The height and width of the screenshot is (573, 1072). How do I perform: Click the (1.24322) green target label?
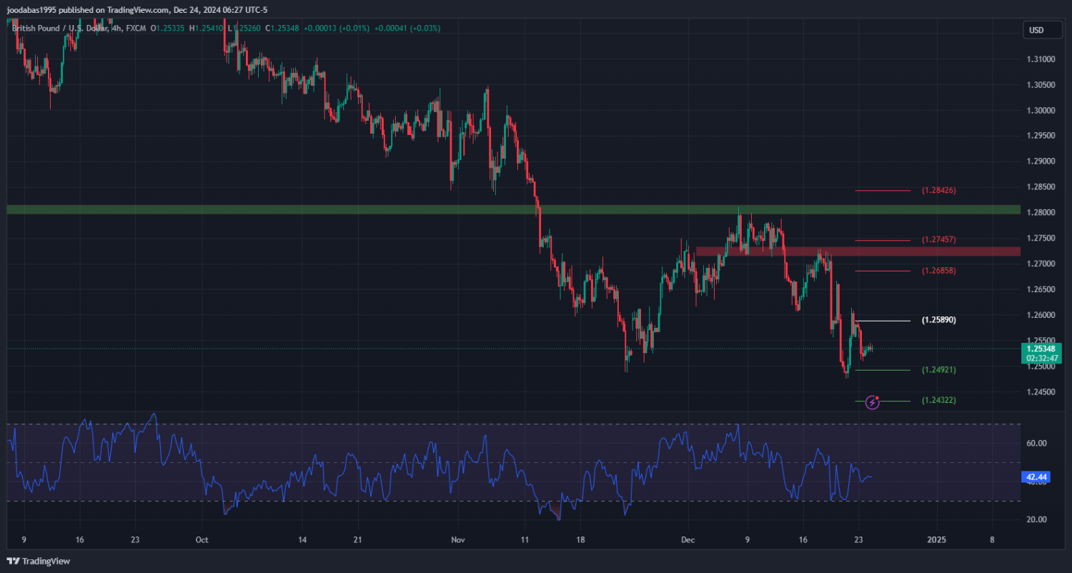[x=938, y=401]
